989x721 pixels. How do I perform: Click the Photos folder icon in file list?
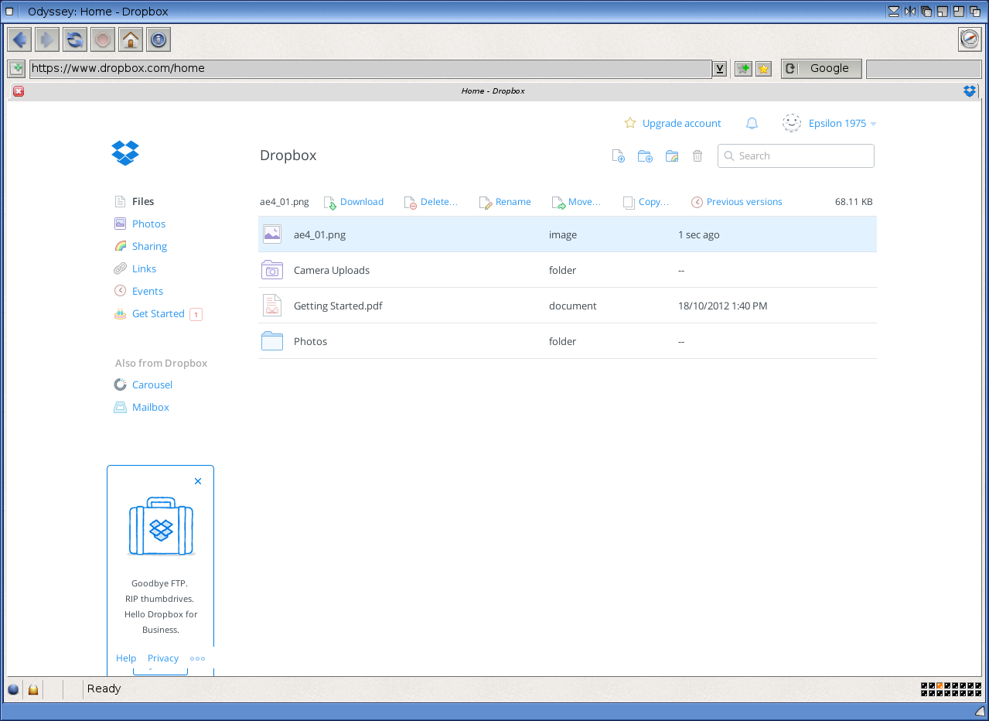[x=271, y=341]
